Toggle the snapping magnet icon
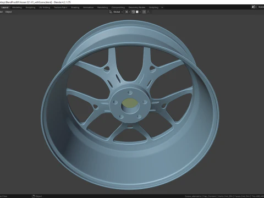 134,12
